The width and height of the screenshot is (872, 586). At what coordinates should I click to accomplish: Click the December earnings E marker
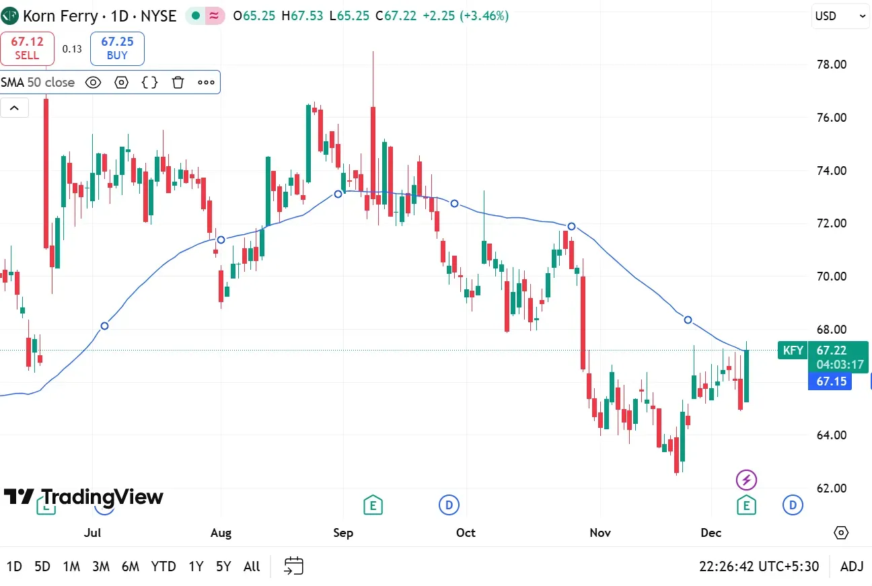746,505
